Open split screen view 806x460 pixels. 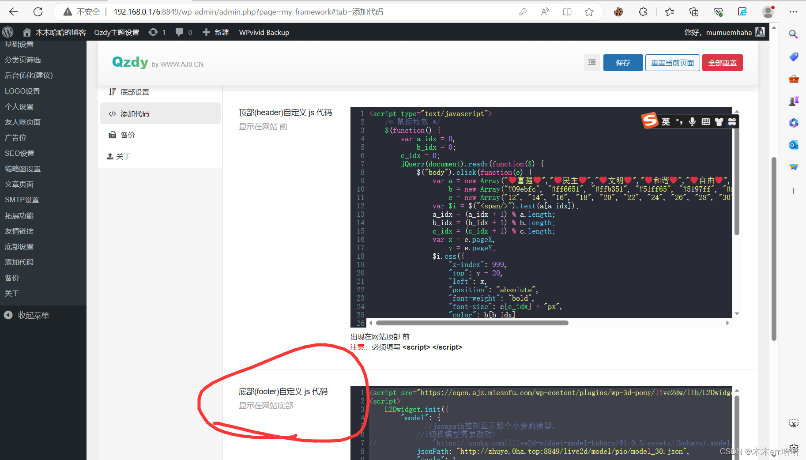(567, 12)
